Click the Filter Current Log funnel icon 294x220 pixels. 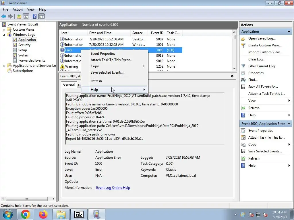click(x=243, y=66)
